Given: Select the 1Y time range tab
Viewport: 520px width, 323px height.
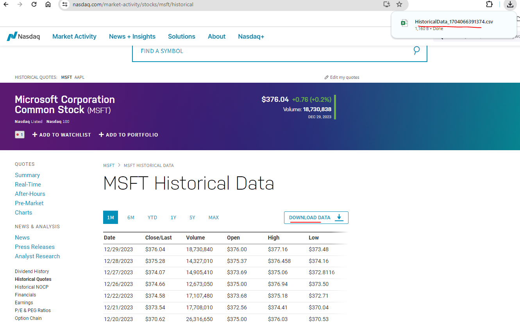Looking at the screenshot, I should click(x=173, y=217).
